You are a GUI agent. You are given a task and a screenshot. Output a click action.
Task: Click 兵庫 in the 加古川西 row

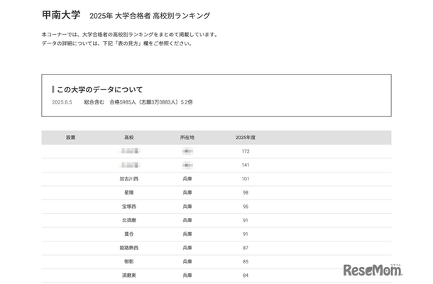point(187,179)
